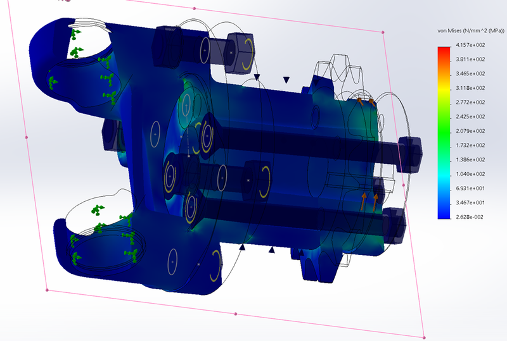Click the legend value 3.465e+002

pos(470,73)
